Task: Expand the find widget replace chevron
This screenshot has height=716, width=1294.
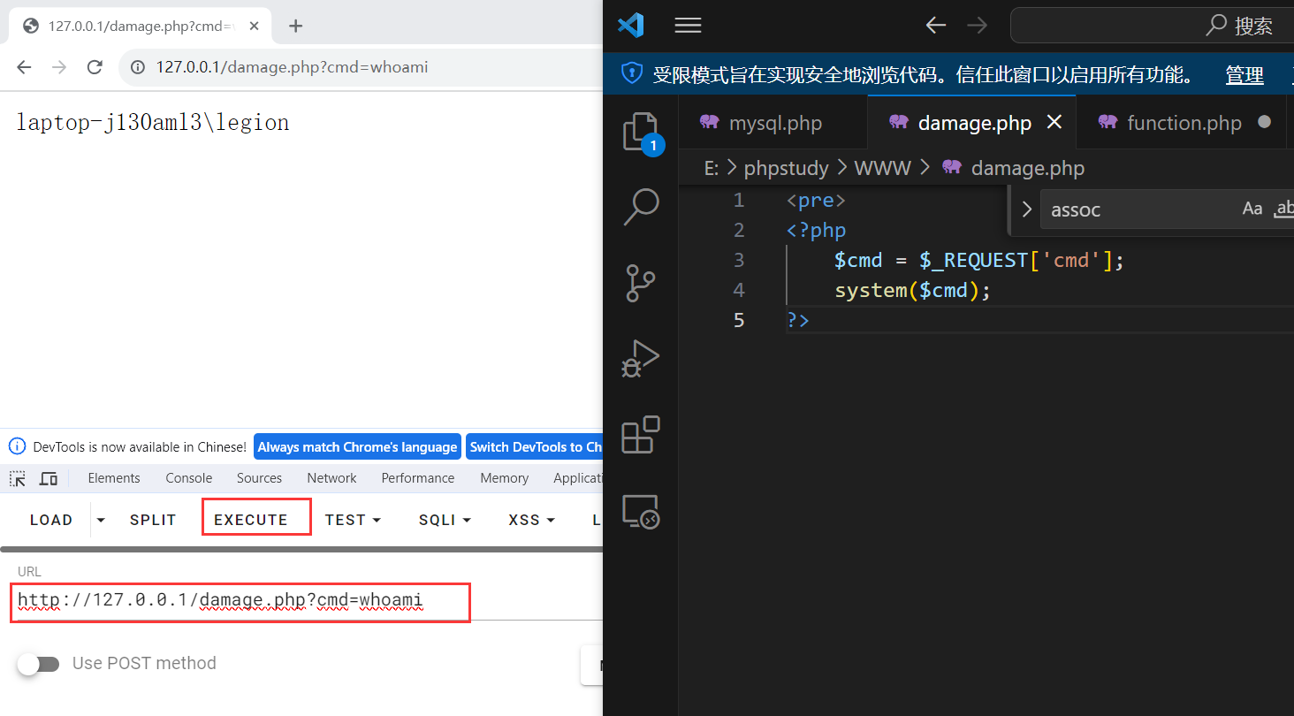Action: pos(1026,209)
